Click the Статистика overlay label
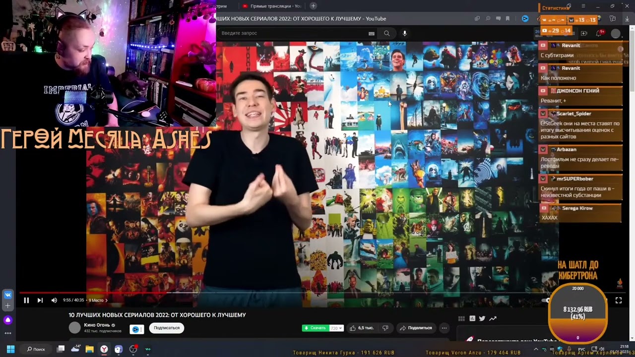 (x=556, y=8)
